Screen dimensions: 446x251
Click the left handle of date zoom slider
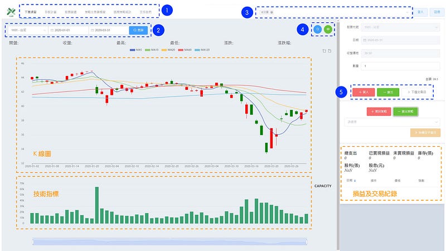click(x=33, y=242)
